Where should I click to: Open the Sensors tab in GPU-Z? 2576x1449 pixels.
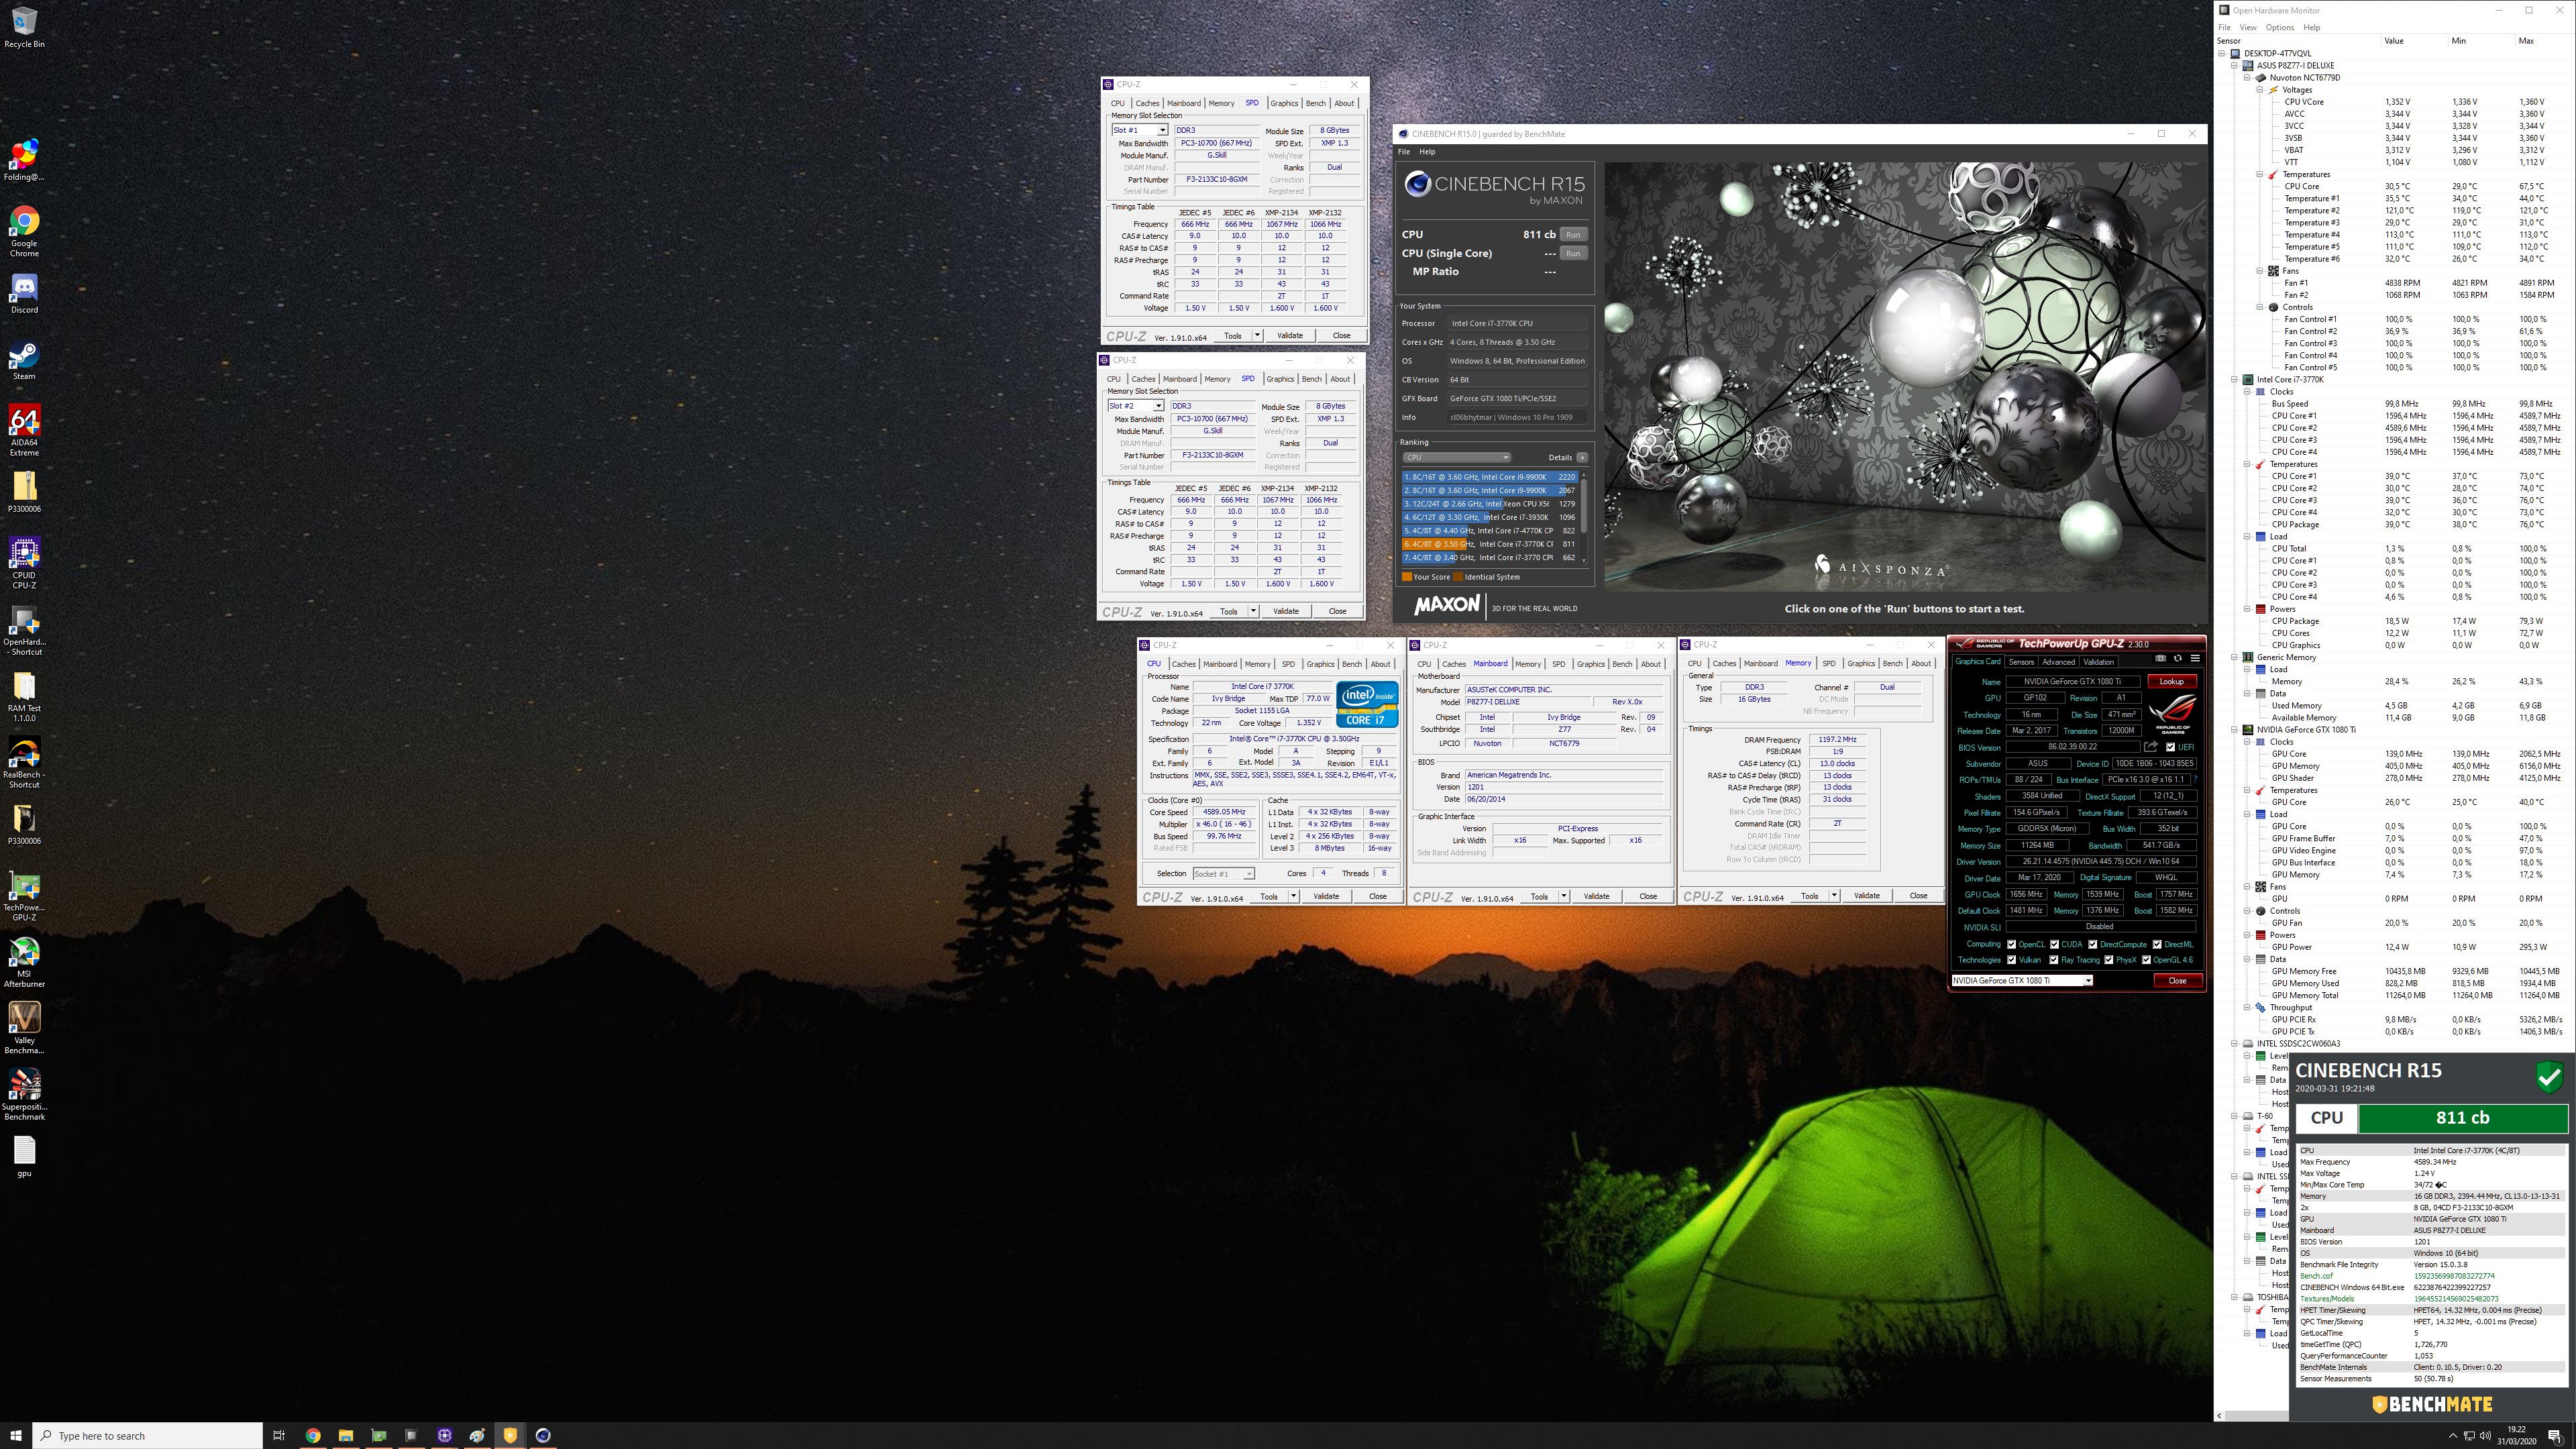coord(2021,662)
